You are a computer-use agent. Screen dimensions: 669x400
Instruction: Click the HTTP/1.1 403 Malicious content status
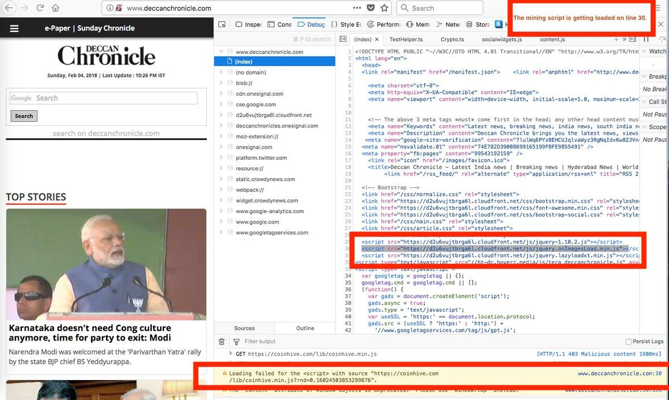tap(599, 354)
